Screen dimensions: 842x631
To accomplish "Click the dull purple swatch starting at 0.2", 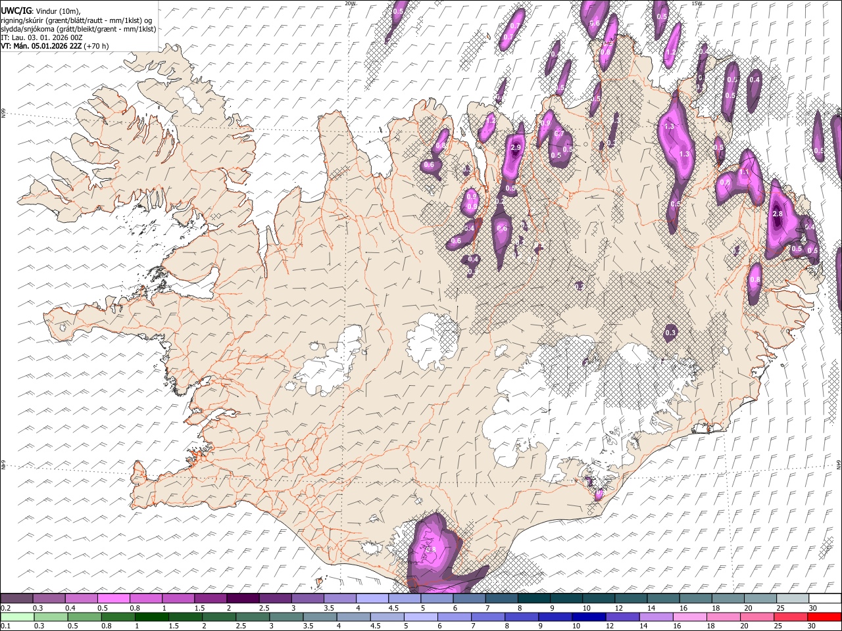I will pos(16,599).
